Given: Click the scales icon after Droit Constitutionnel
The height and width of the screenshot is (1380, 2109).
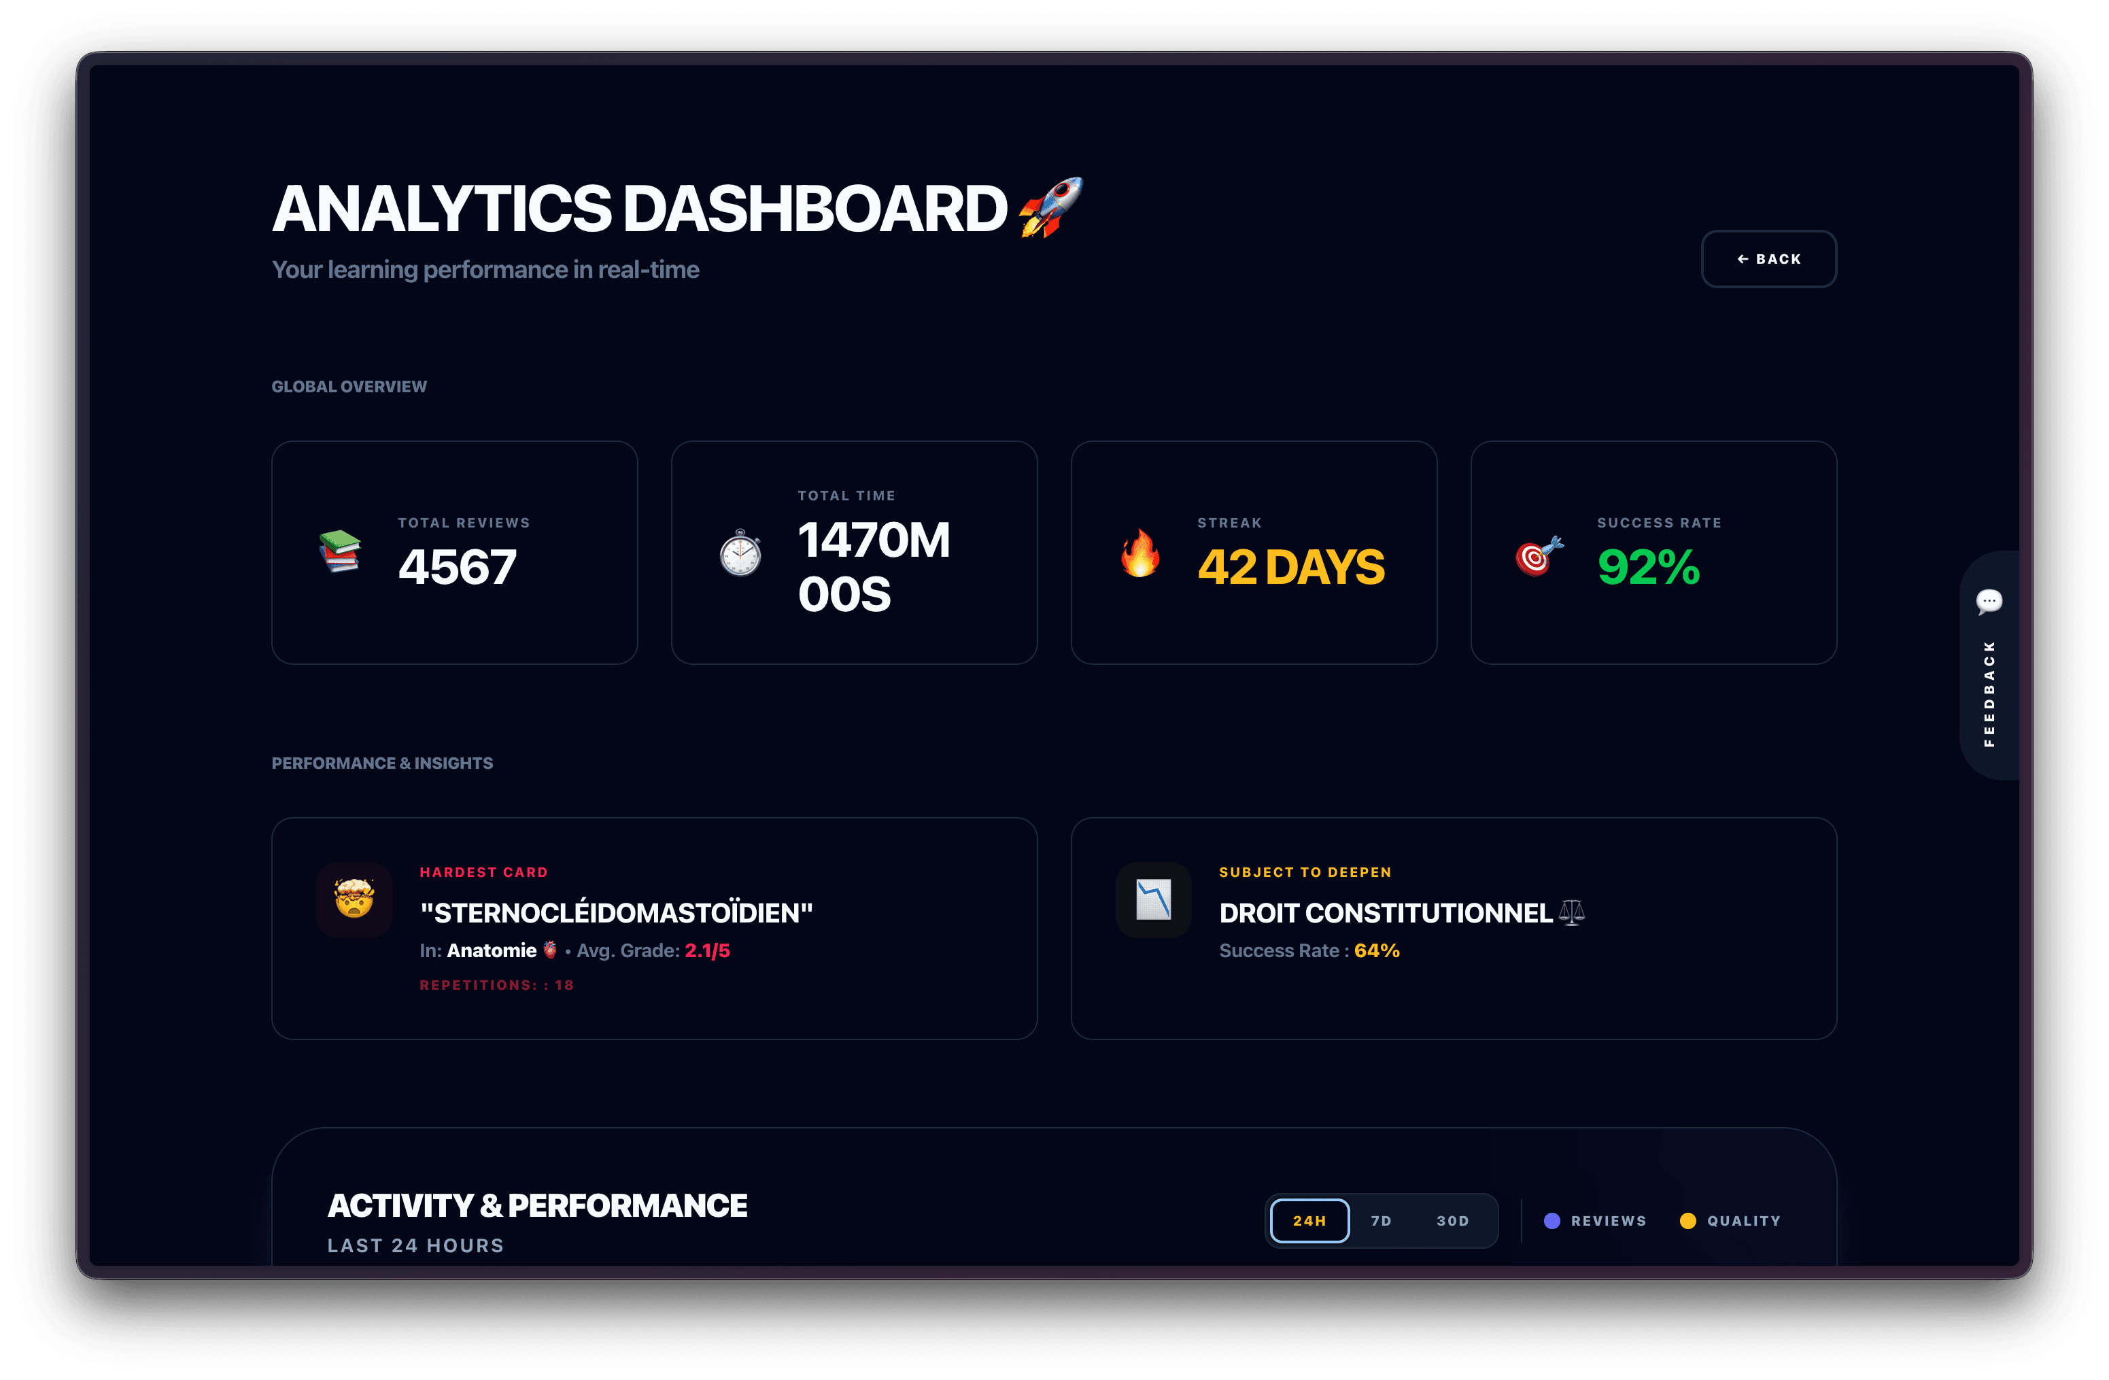Looking at the screenshot, I should (1571, 912).
